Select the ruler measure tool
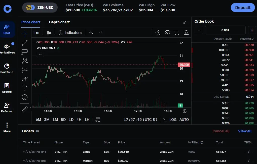 pyautogui.click(x=25, y=110)
